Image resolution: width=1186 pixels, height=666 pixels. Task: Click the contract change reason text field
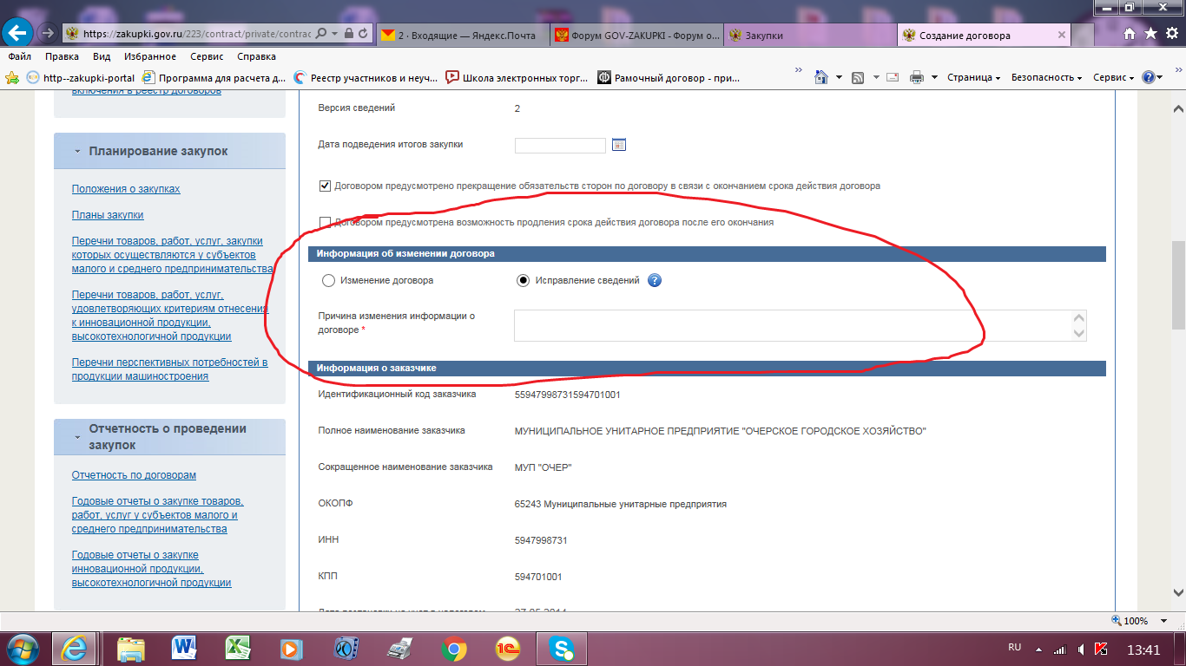[x=792, y=325]
